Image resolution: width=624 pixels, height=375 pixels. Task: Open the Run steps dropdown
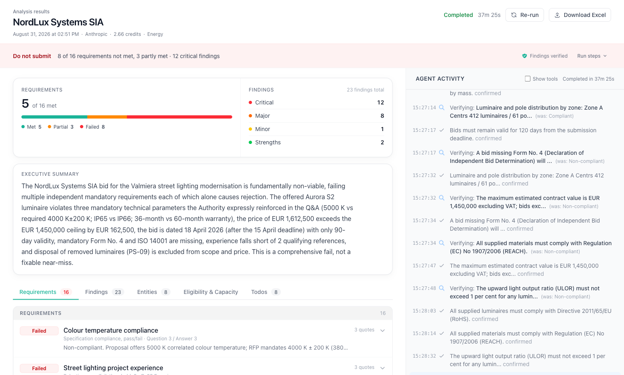pos(592,56)
